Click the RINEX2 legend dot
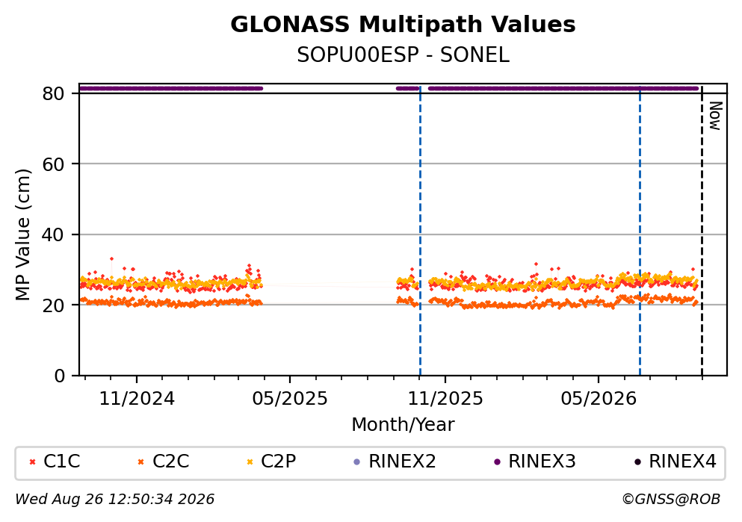The width and height of the screenshot is (742, 522). [x=357, y=462]
